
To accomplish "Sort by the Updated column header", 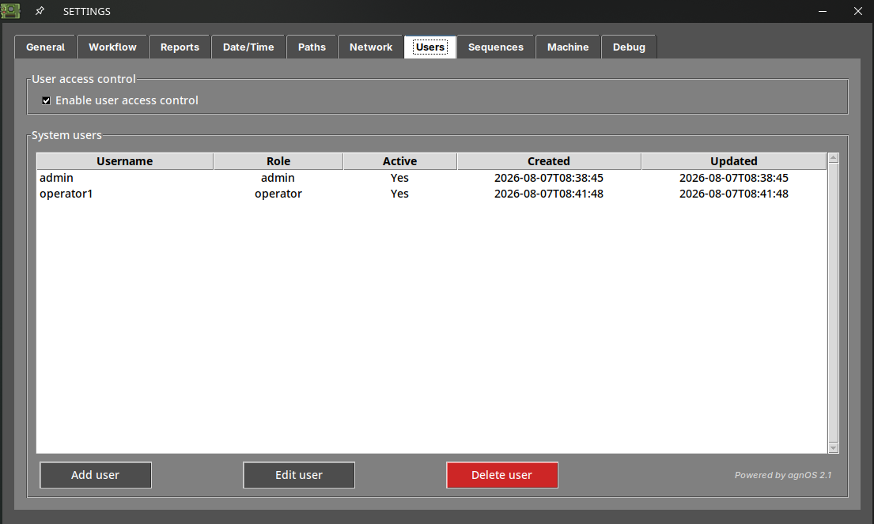I will pyautogui.click(x=733, y=161).
